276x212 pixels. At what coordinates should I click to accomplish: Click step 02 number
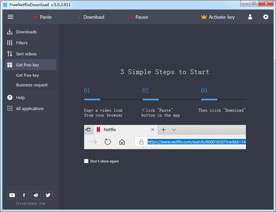[146, 90]
